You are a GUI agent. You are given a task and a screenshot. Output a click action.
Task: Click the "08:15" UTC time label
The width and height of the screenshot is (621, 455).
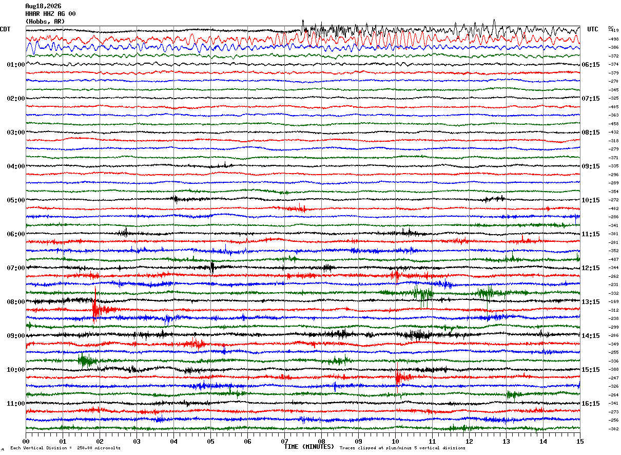(591, 132)
